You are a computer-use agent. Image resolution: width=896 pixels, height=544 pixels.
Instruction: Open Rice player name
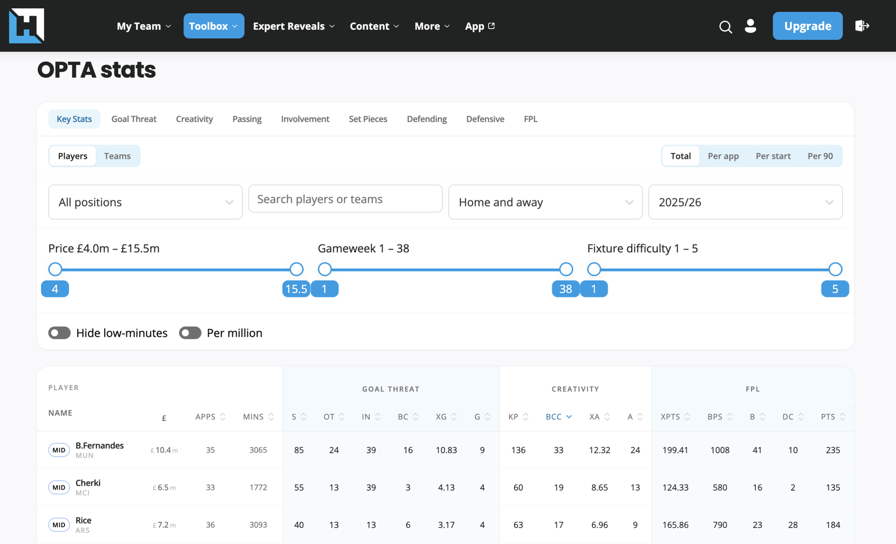click(x=83, y=520)
